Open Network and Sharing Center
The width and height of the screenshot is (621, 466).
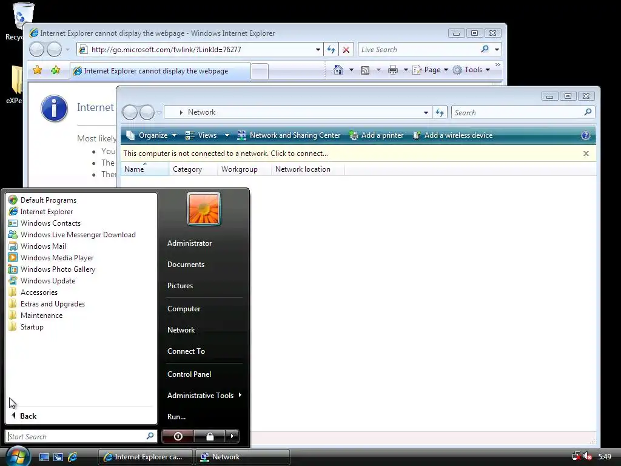pyautogui.click(x=289, y=135)
